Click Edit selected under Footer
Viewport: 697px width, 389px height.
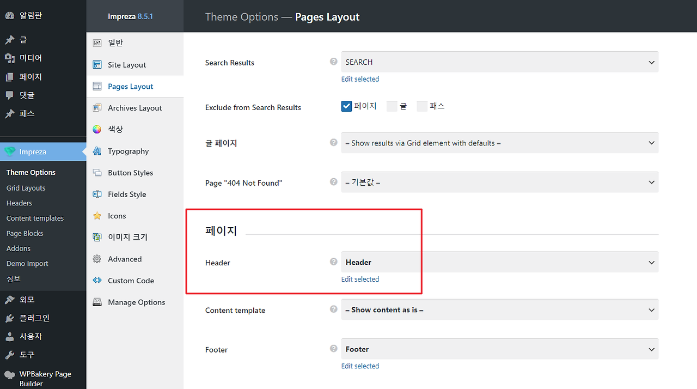click(360, 366)
